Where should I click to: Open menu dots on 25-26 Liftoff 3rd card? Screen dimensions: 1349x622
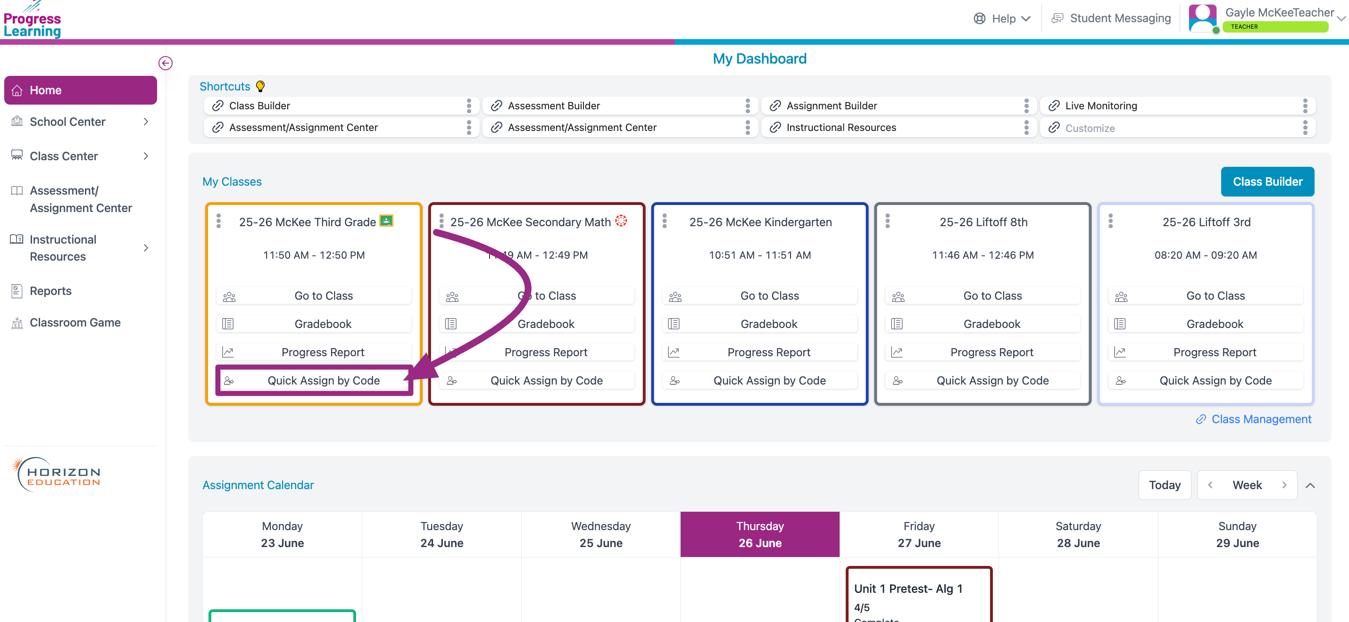1111,221
